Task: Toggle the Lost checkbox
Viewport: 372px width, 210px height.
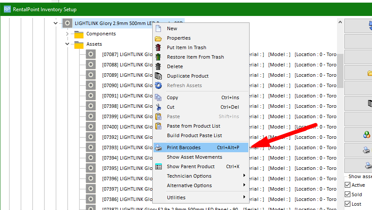Action: (348, 204)
